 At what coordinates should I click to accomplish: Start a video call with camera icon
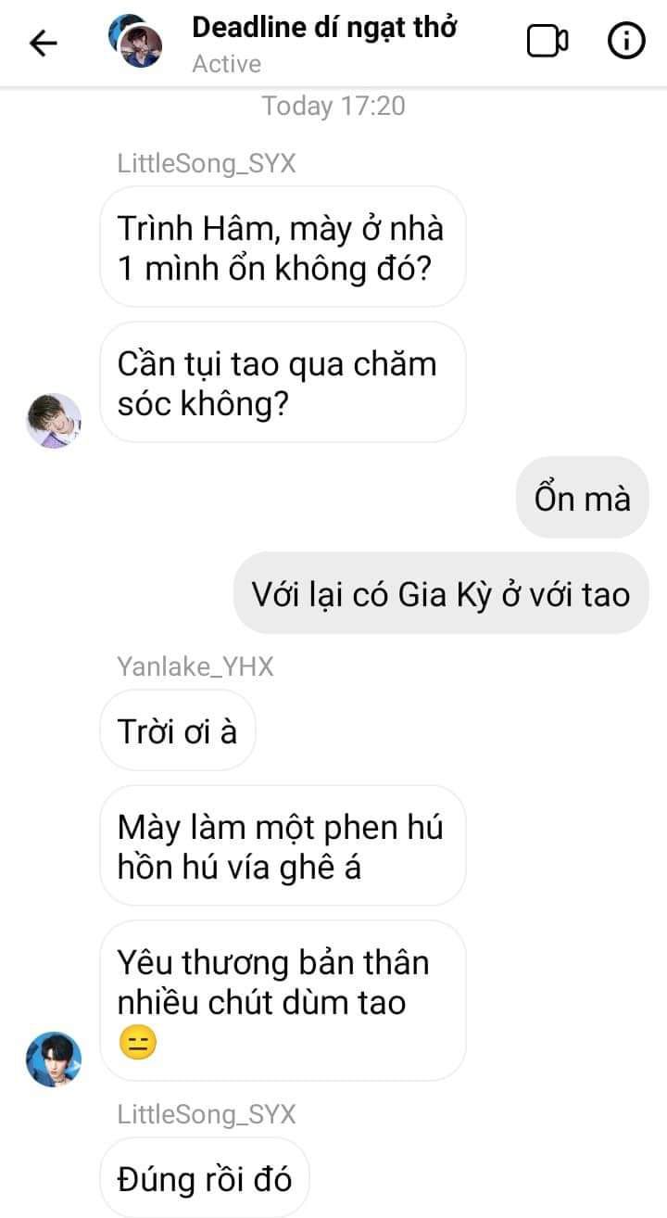pyautogui.click(x=547, y=42)
